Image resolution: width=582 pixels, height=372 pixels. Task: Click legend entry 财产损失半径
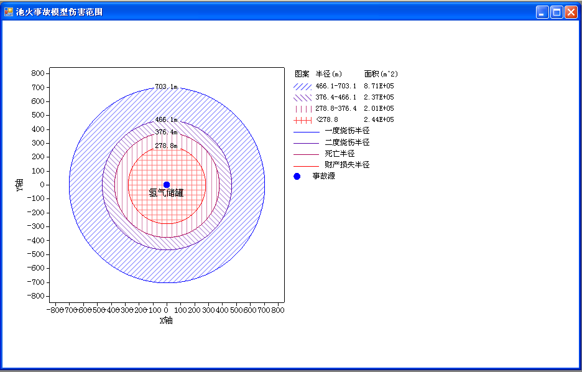point(347,164)
